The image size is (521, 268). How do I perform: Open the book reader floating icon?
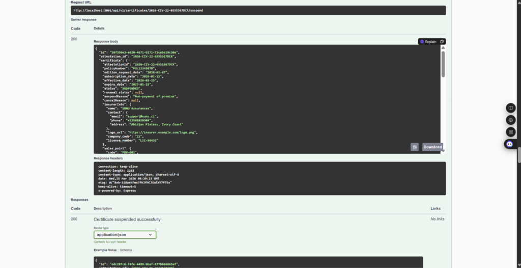pyautogui.click(x=511, y=108)
